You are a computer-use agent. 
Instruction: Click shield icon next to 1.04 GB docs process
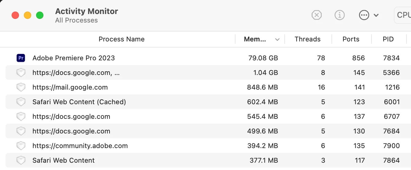pos(20,73)
